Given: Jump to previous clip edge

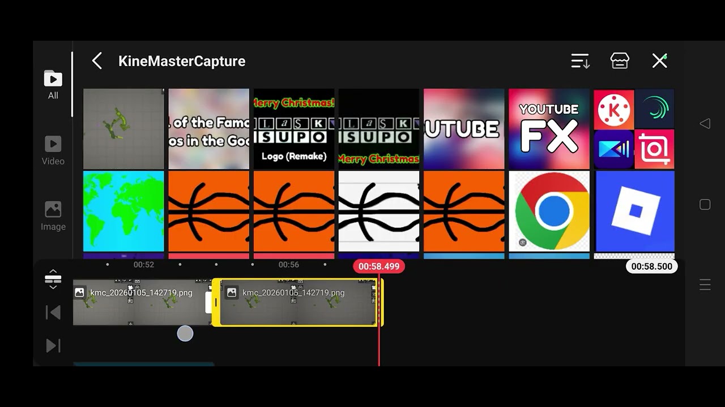Looking at the screenshot, I should tap(53, 312).
